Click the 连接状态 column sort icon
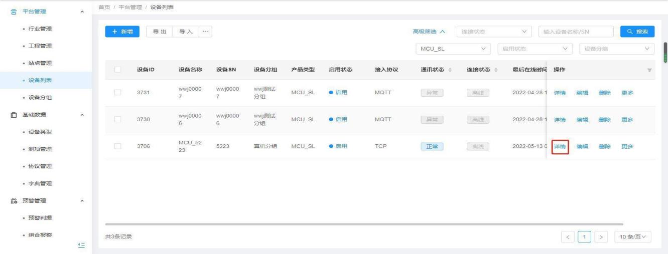 [496, 70]
